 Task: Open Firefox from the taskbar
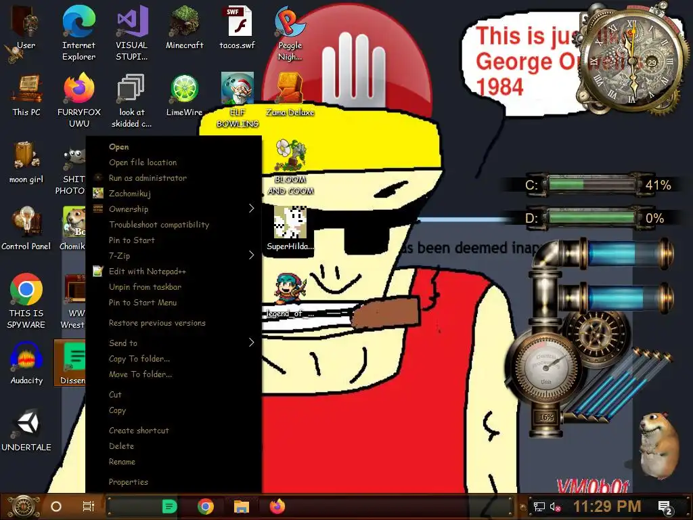click(277, 506)
